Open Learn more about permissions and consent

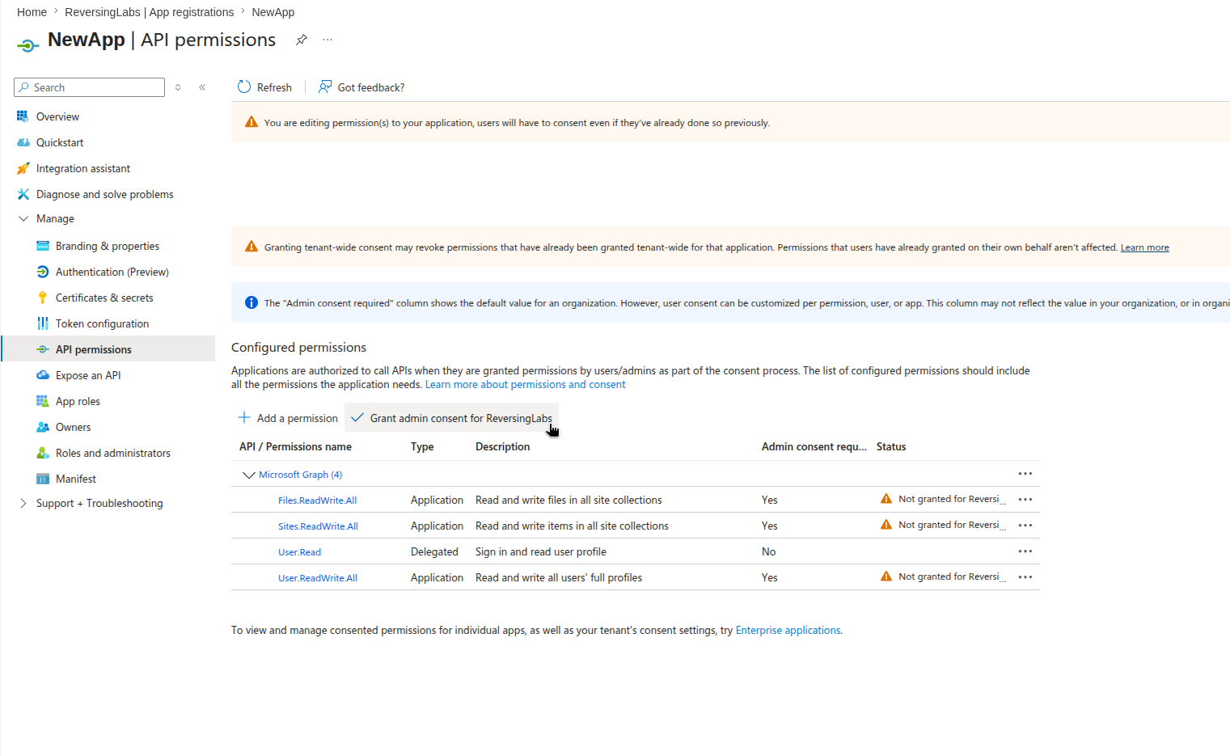(x=526, y=384)
